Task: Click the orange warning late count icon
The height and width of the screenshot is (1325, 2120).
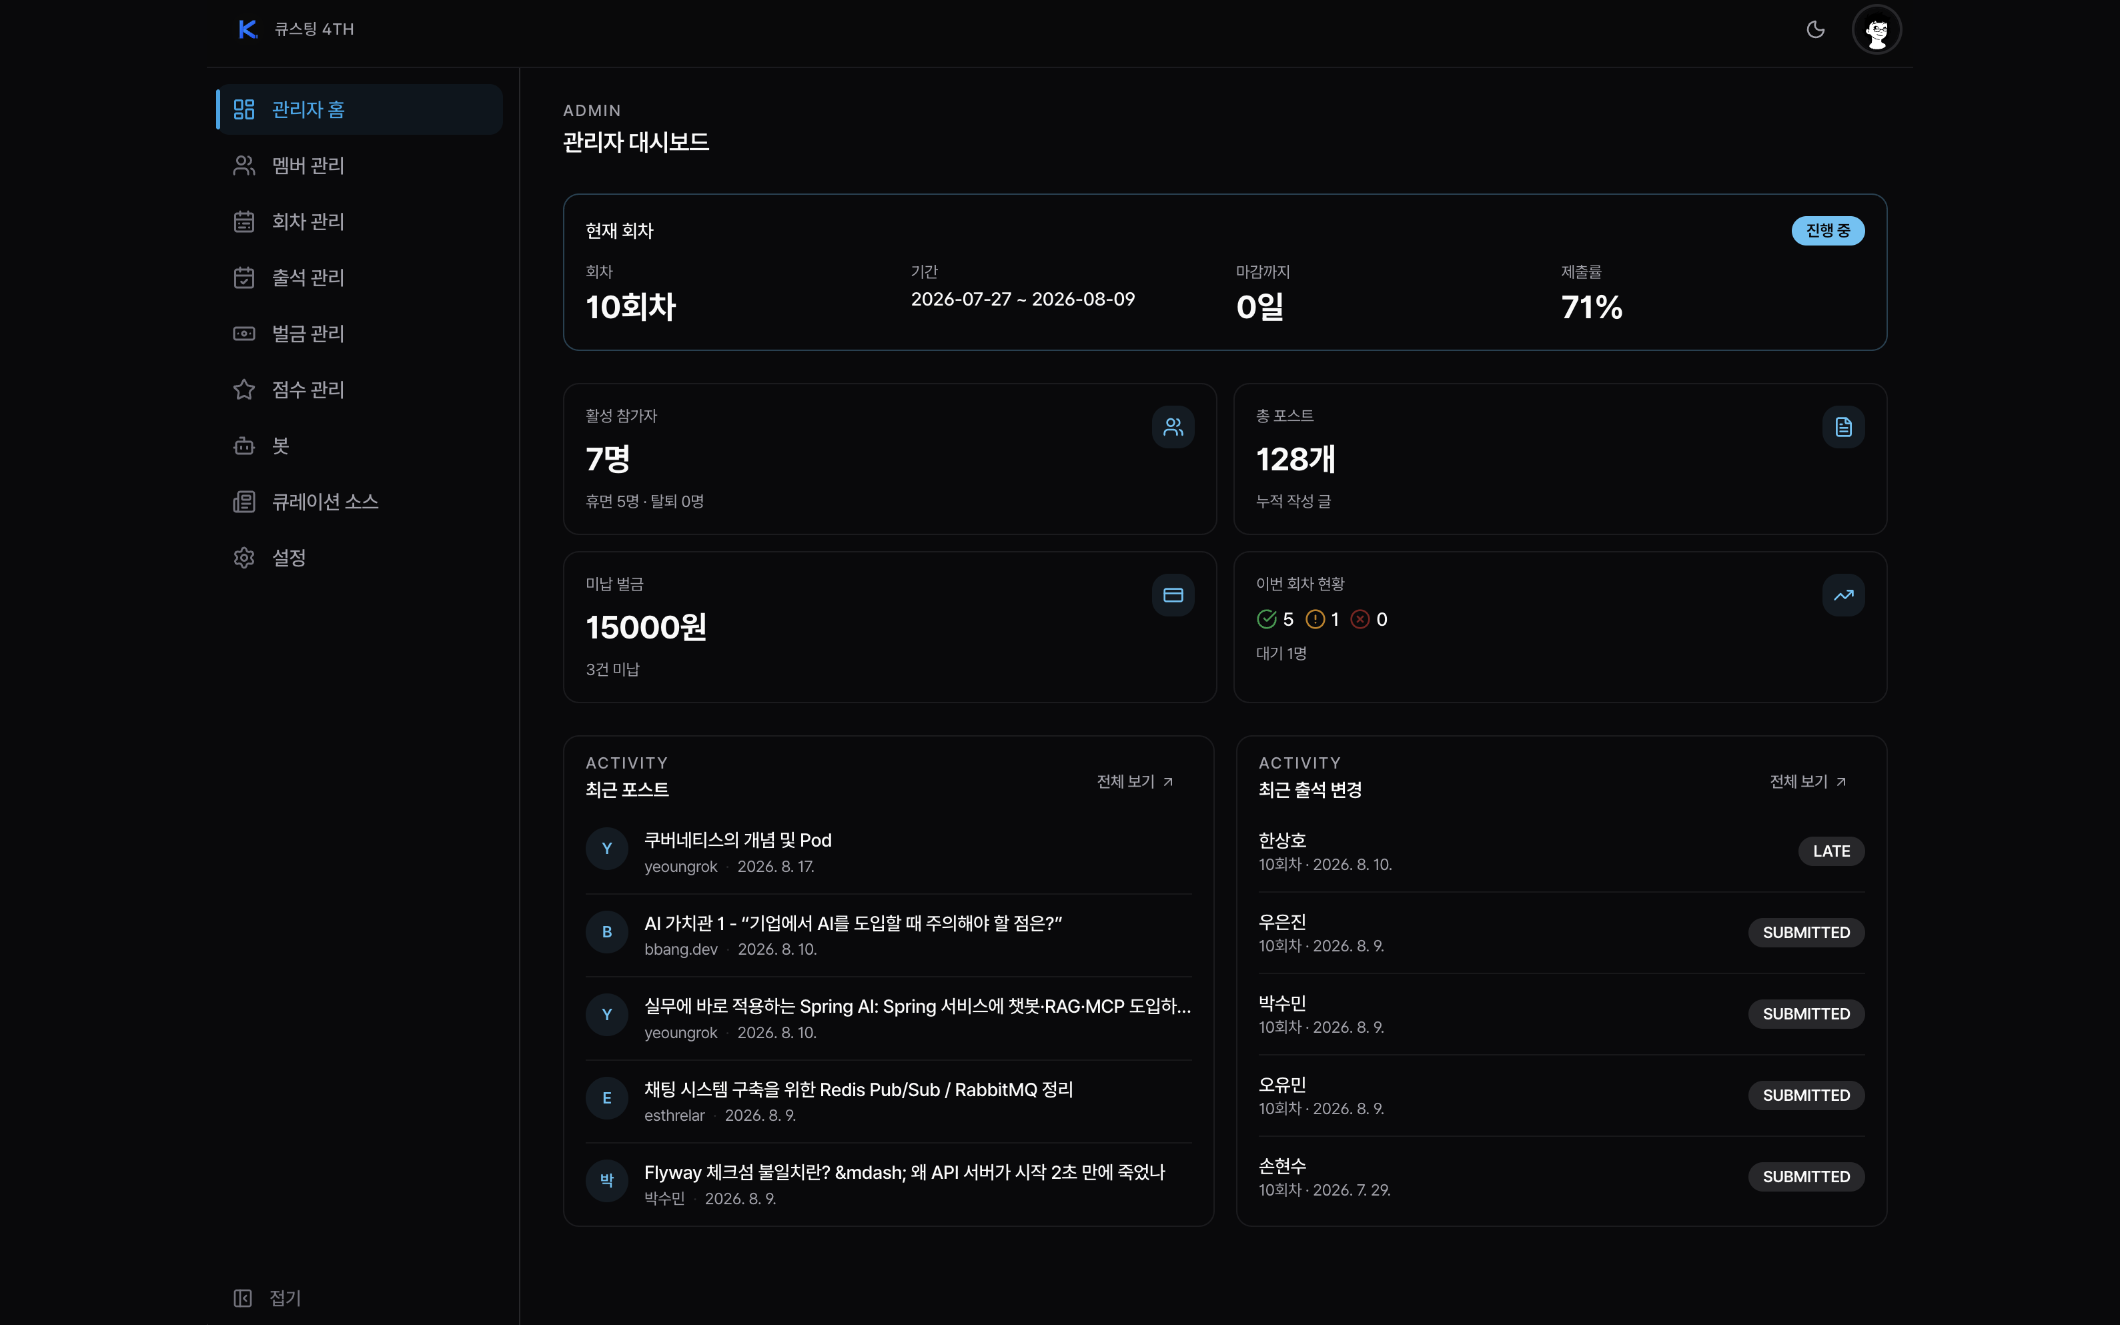Action: pyautogui.click(x=1315, y=620)
